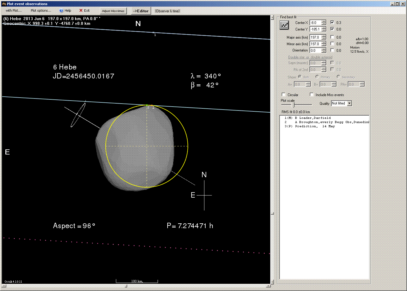Click plot horizontal scrollbar left arrow
The width and height of the screenshot is (407, 291).
(x=4, y=286)
